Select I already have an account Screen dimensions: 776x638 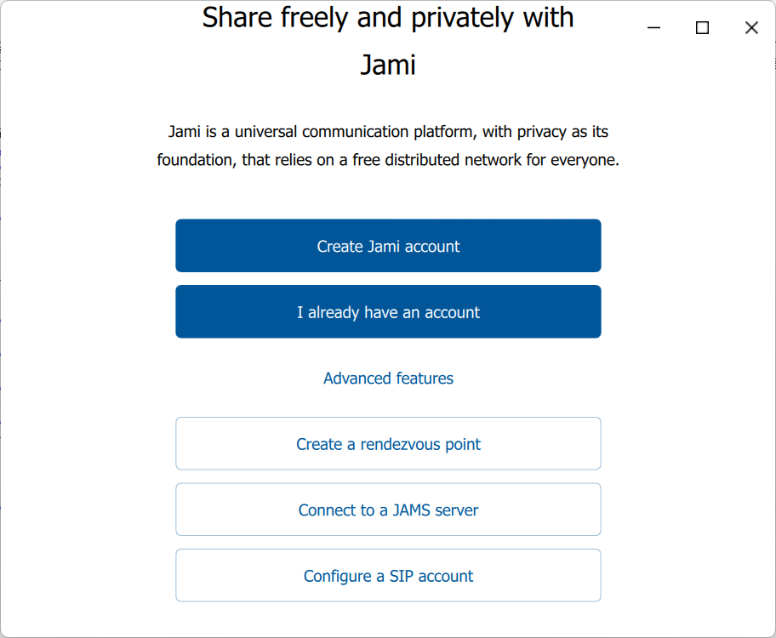(x=388, y=312)
